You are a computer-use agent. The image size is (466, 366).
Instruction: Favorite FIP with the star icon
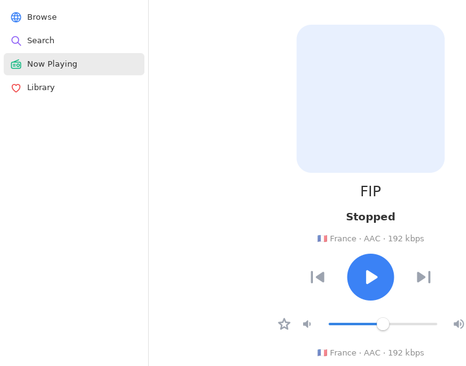284,324
